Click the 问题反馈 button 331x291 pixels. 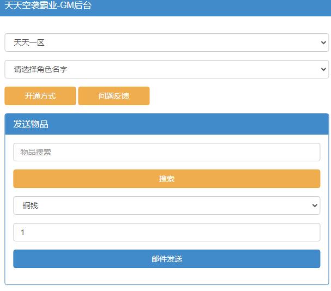114,96
